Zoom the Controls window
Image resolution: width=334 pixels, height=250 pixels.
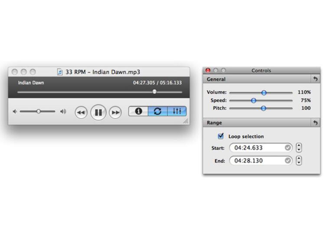pos(223,71)
